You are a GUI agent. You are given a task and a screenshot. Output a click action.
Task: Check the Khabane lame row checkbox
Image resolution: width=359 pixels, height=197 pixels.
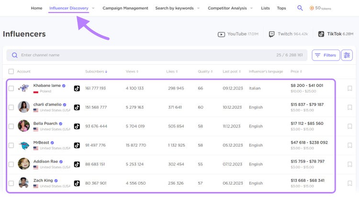coord(11,88)
